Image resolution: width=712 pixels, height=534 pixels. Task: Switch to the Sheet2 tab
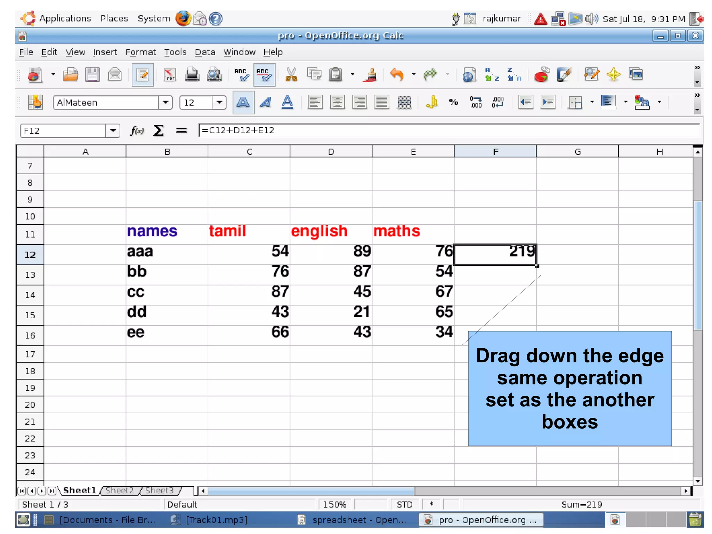point(119,490)
